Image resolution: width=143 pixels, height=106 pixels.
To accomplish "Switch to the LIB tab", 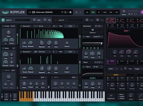I will pos(87,12).
